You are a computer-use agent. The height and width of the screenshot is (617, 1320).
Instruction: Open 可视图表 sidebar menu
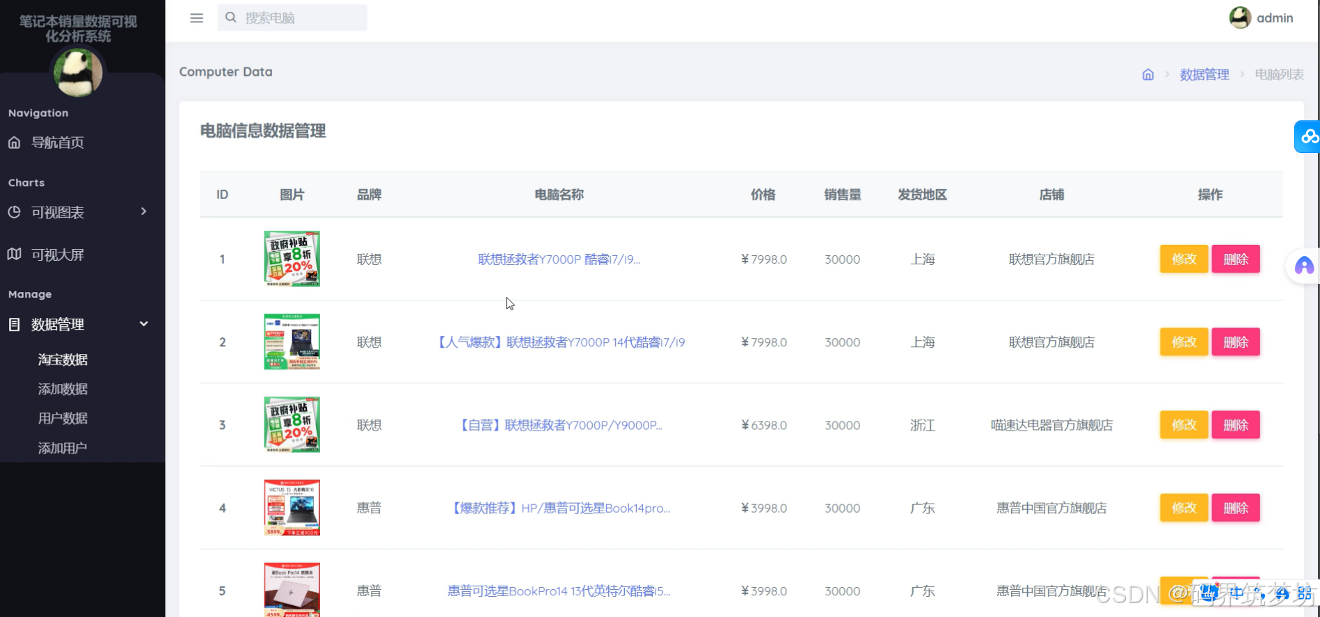[x=58, y=212]
